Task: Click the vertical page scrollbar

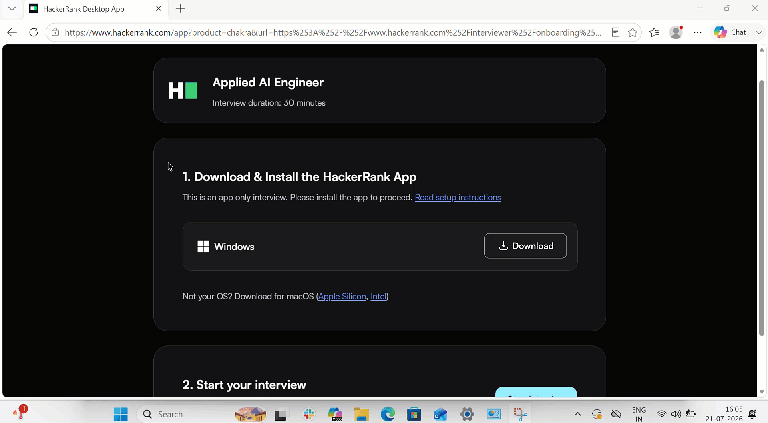Action: 762,208
